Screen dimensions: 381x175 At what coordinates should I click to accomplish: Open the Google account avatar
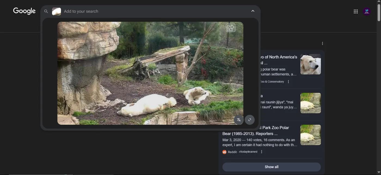(367, 11)
